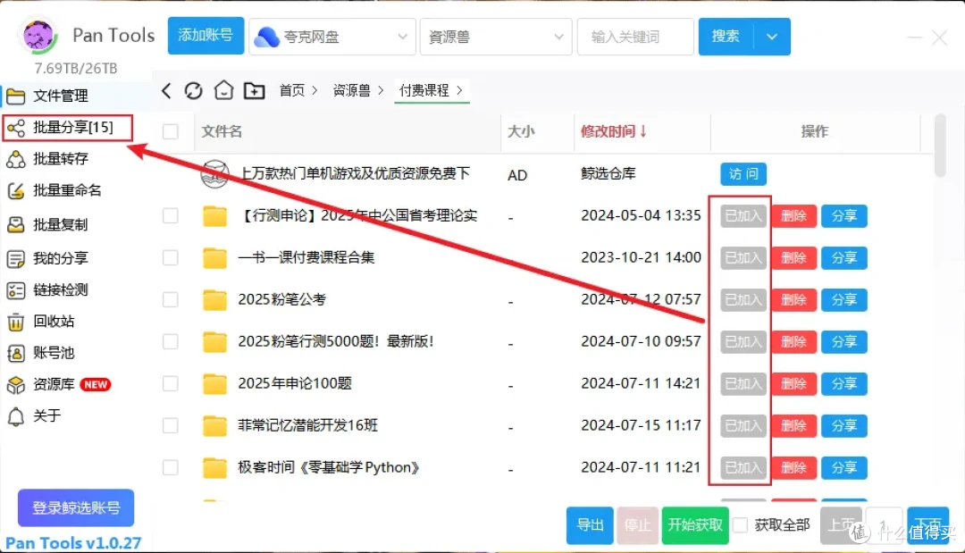
Task: Expand the 搜索 button arrow dropdown
Action: point(772,37)
